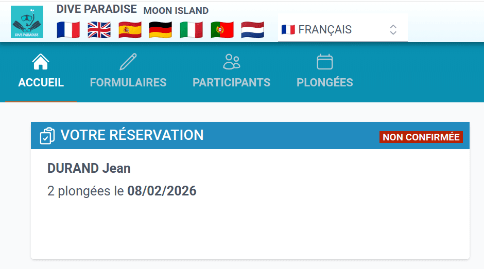Select the United Kingdom flag
The width and height of the screenshot is (484, 269).
pyautogui.click(x=99, y=29)
